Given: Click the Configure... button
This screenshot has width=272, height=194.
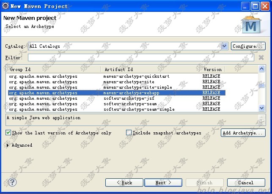Looking at the screenshot, I should pos(248,46).
